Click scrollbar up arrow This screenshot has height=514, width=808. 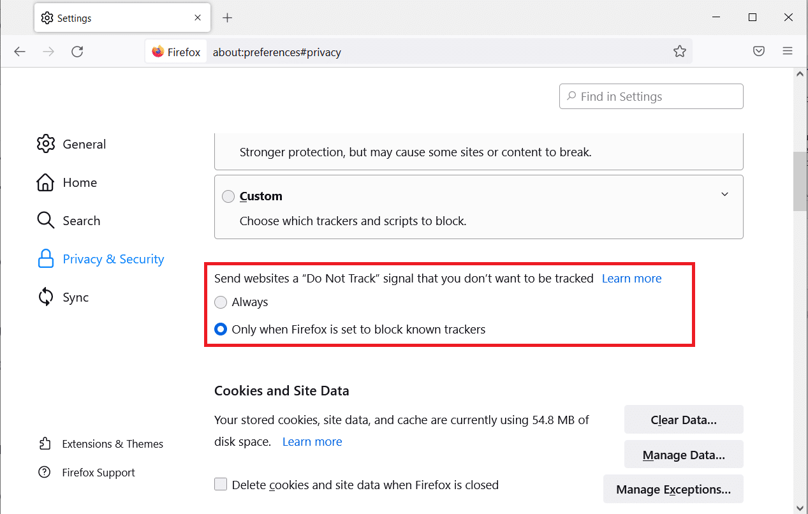click(x=800, y=75)
